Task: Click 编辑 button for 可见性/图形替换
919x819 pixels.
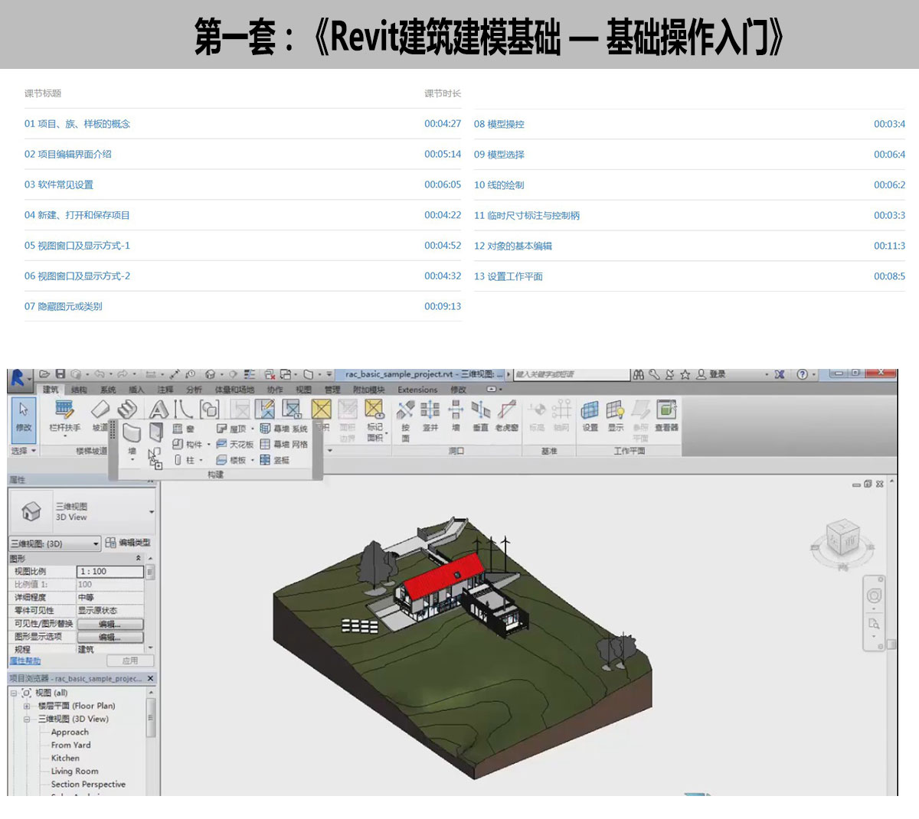Action: point(110,624)
